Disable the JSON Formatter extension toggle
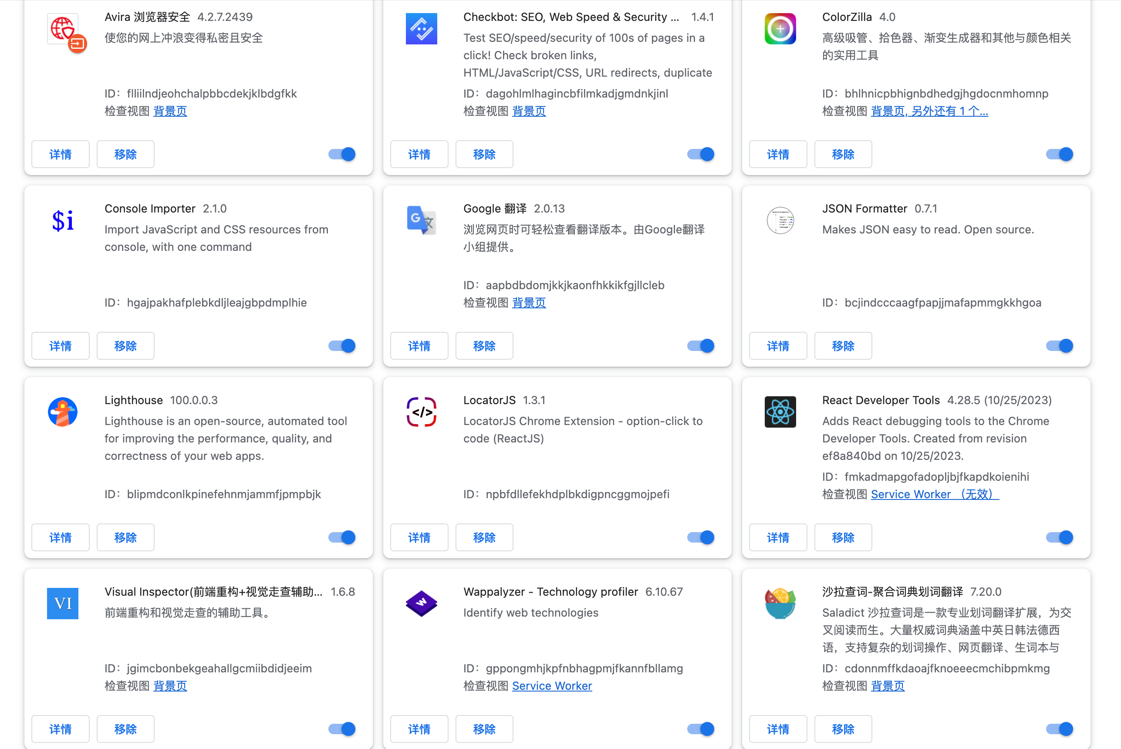 pos(1059,346)
